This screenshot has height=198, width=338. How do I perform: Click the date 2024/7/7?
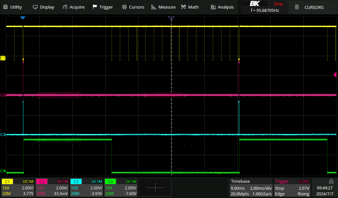325,194
